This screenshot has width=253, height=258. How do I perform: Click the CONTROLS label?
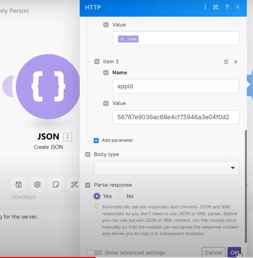click(23, 197)
